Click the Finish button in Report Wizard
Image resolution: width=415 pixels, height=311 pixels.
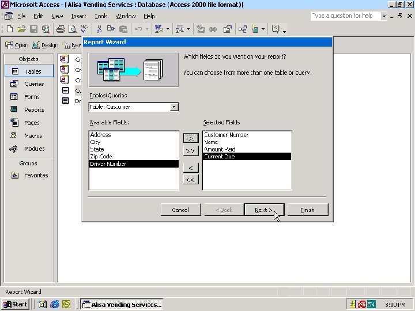[308, 210]
